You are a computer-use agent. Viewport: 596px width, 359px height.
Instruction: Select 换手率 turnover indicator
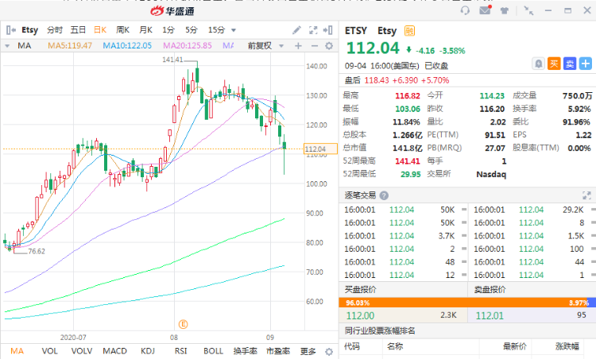pyautogui.click(x=246, y=351)
